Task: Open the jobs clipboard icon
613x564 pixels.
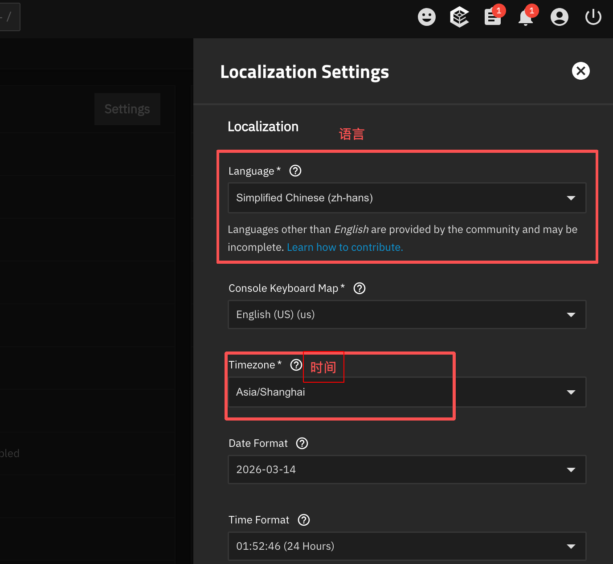Action: (x=493, y=17)
